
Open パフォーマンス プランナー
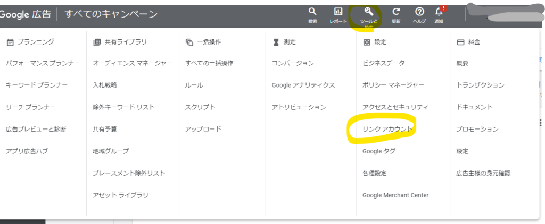43,63
